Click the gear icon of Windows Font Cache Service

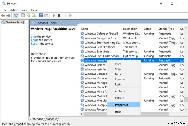[82, 56]
